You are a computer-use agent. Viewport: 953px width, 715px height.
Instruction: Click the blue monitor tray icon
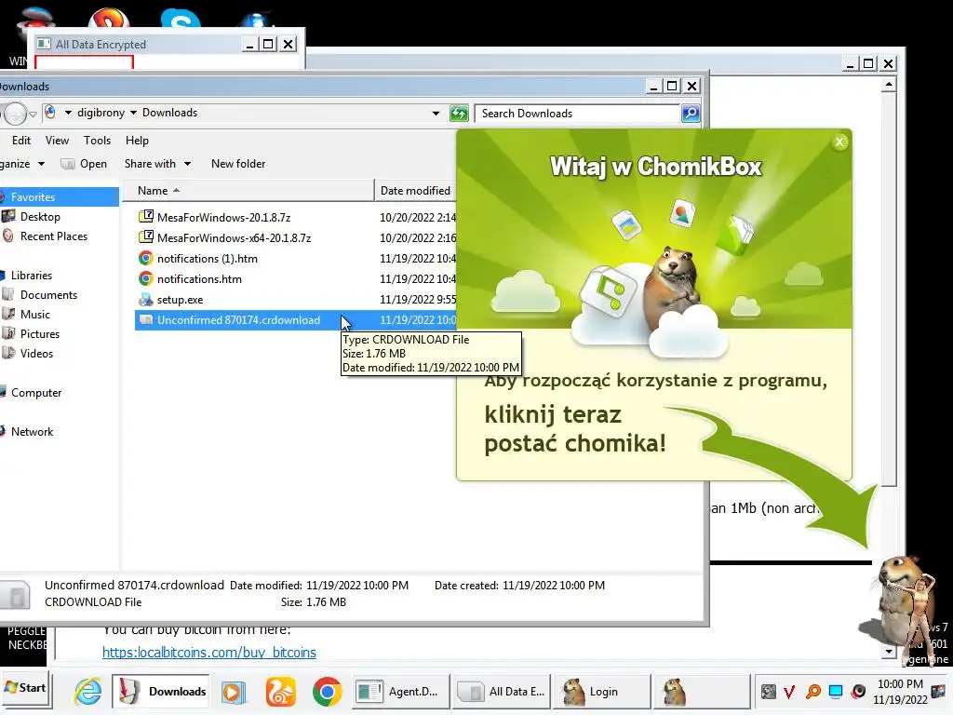(x=836, y=692)
